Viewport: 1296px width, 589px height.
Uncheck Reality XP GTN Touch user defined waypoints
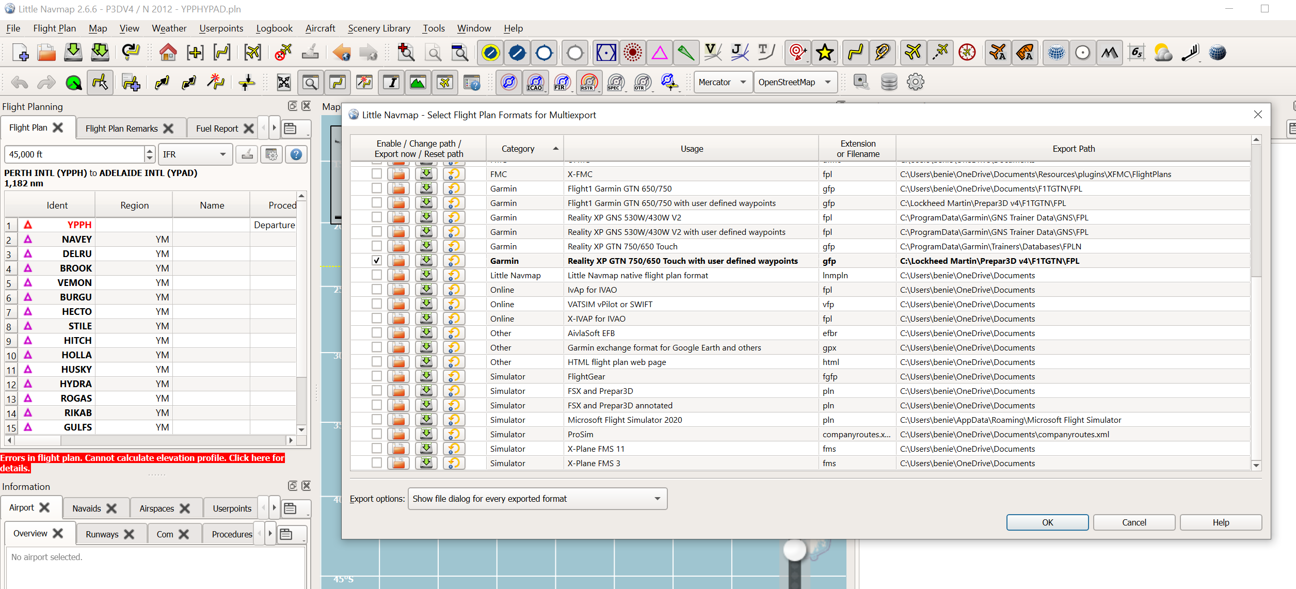pyautogui.click(x=377, y=261)
